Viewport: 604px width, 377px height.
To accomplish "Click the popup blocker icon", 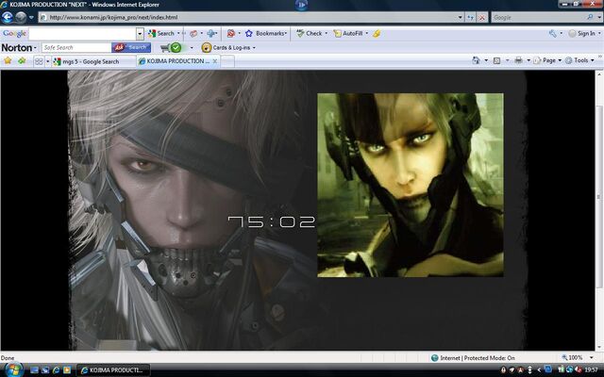I will click(x=230, y=34).
